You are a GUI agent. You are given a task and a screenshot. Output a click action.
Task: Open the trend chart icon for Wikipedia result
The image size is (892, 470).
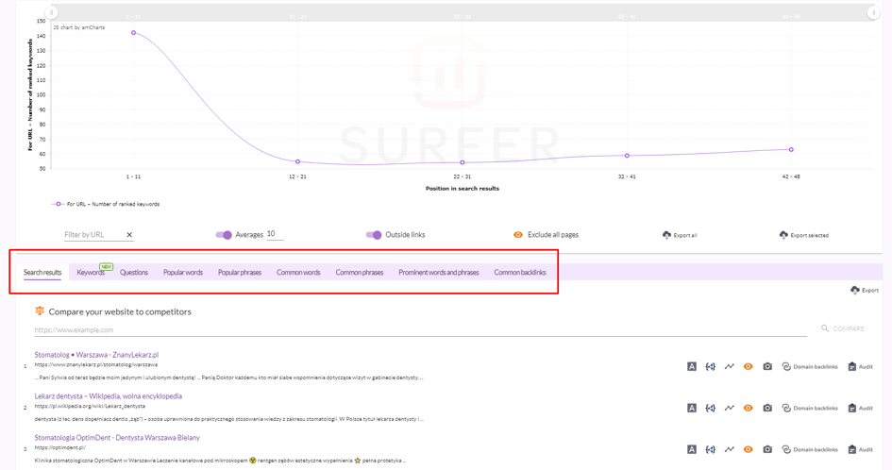tap(730, 408)
